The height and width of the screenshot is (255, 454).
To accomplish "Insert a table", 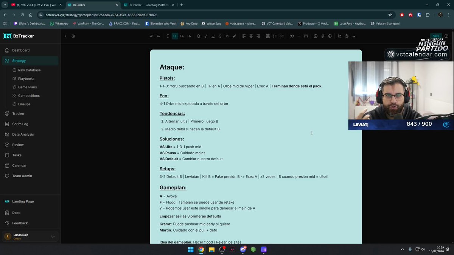I will (x=306, y=36).
